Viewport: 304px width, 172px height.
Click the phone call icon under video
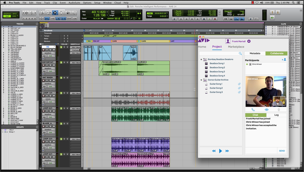pyautogui.click(x=253, y=110)
